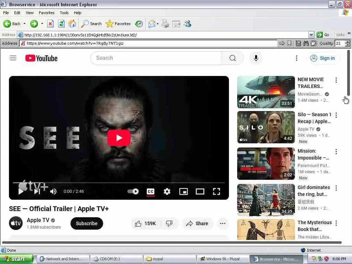
Task: Click the video progress bar
Action: click(119, 183)
